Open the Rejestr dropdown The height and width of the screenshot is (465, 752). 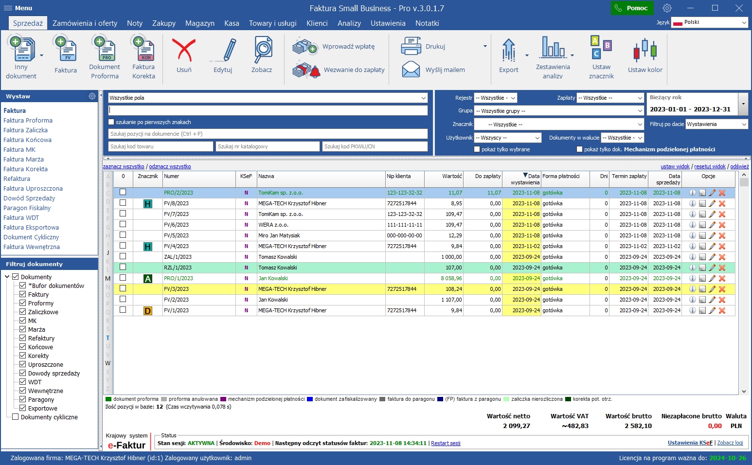(x=495, y=98)
